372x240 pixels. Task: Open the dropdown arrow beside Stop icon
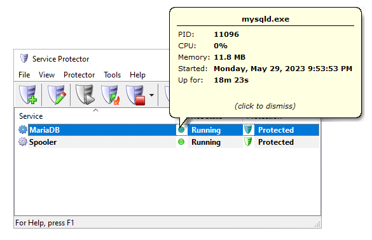pyautogui.click(x=151, y=95)
